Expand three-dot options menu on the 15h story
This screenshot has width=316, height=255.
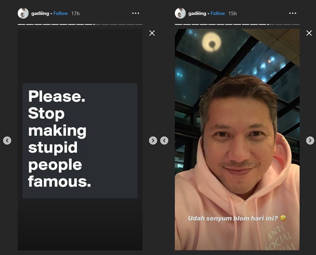pos(292,13)
